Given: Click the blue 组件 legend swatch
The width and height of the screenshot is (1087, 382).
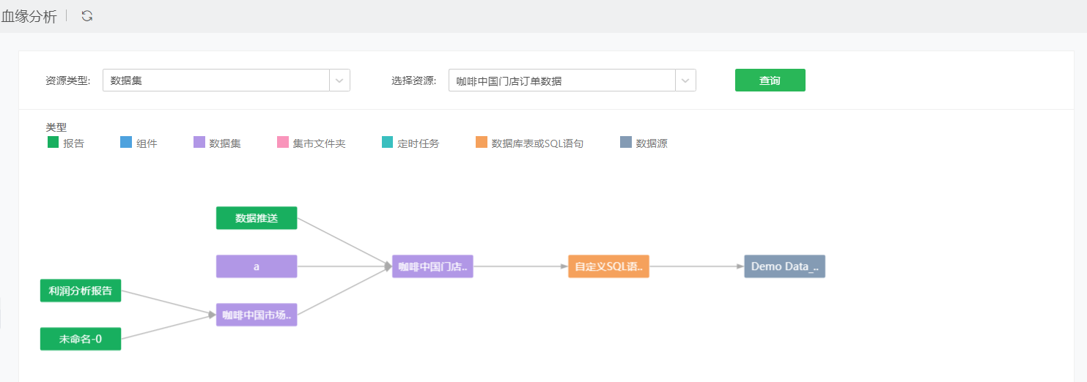Looking at the screenshot, I should (125, 143).
